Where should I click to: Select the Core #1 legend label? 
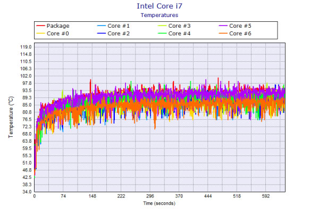pyautogui.click(x=119, y=26)
